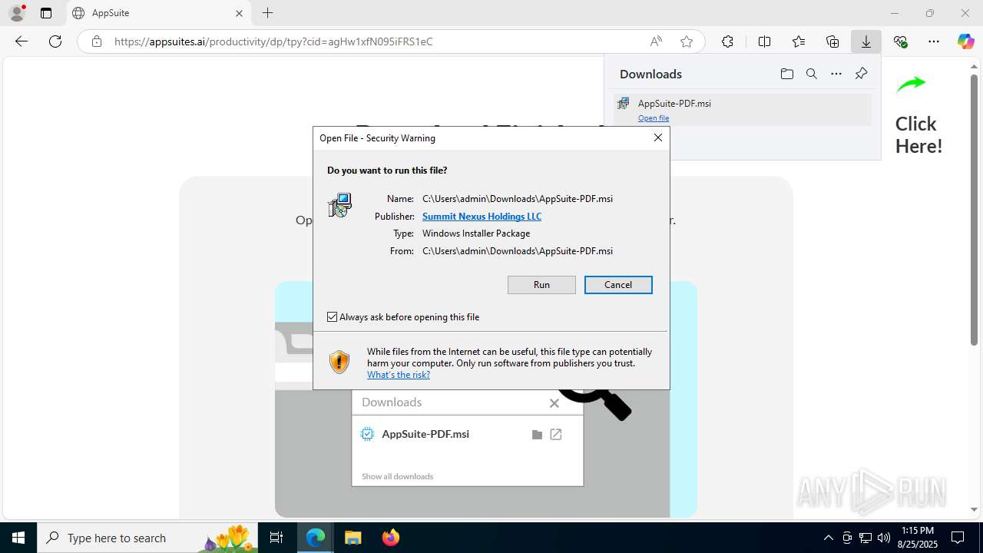Open the volume tray icon
The height and width of the screenshot is (553, 983).
[x=884, y=538]
